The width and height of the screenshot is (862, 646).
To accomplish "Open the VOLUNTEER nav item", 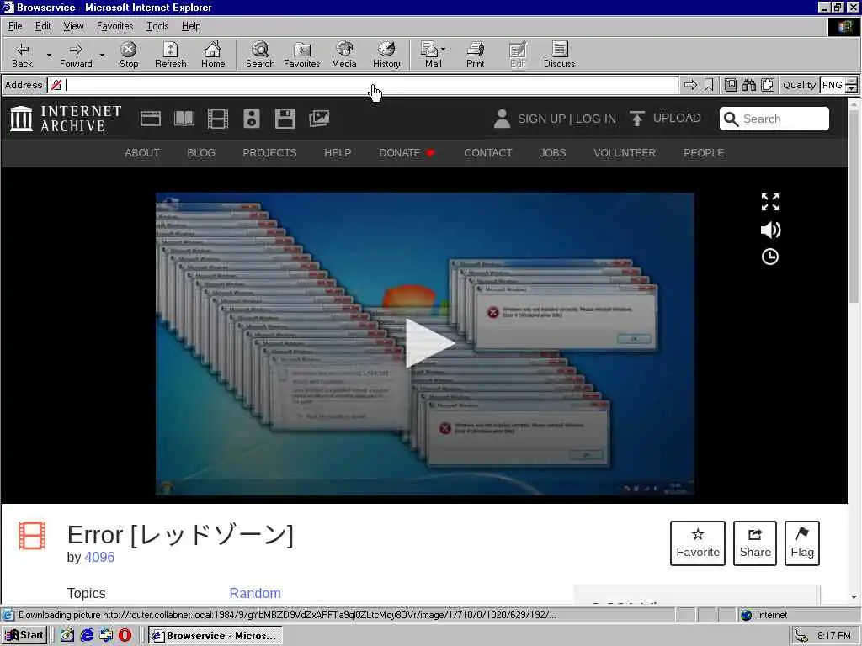I will pyautogui.click(x=625, y=153).
